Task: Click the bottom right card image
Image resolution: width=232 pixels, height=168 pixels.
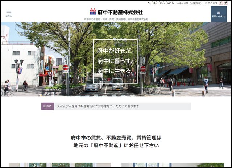Action: coord(173,165)
